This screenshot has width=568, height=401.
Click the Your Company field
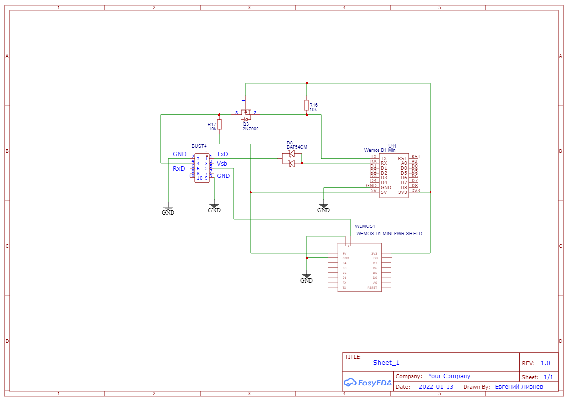449,376
